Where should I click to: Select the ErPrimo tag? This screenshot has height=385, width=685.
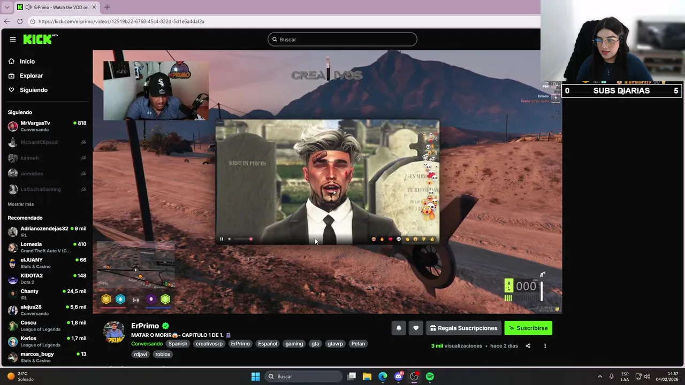click(x=240, y=344)
